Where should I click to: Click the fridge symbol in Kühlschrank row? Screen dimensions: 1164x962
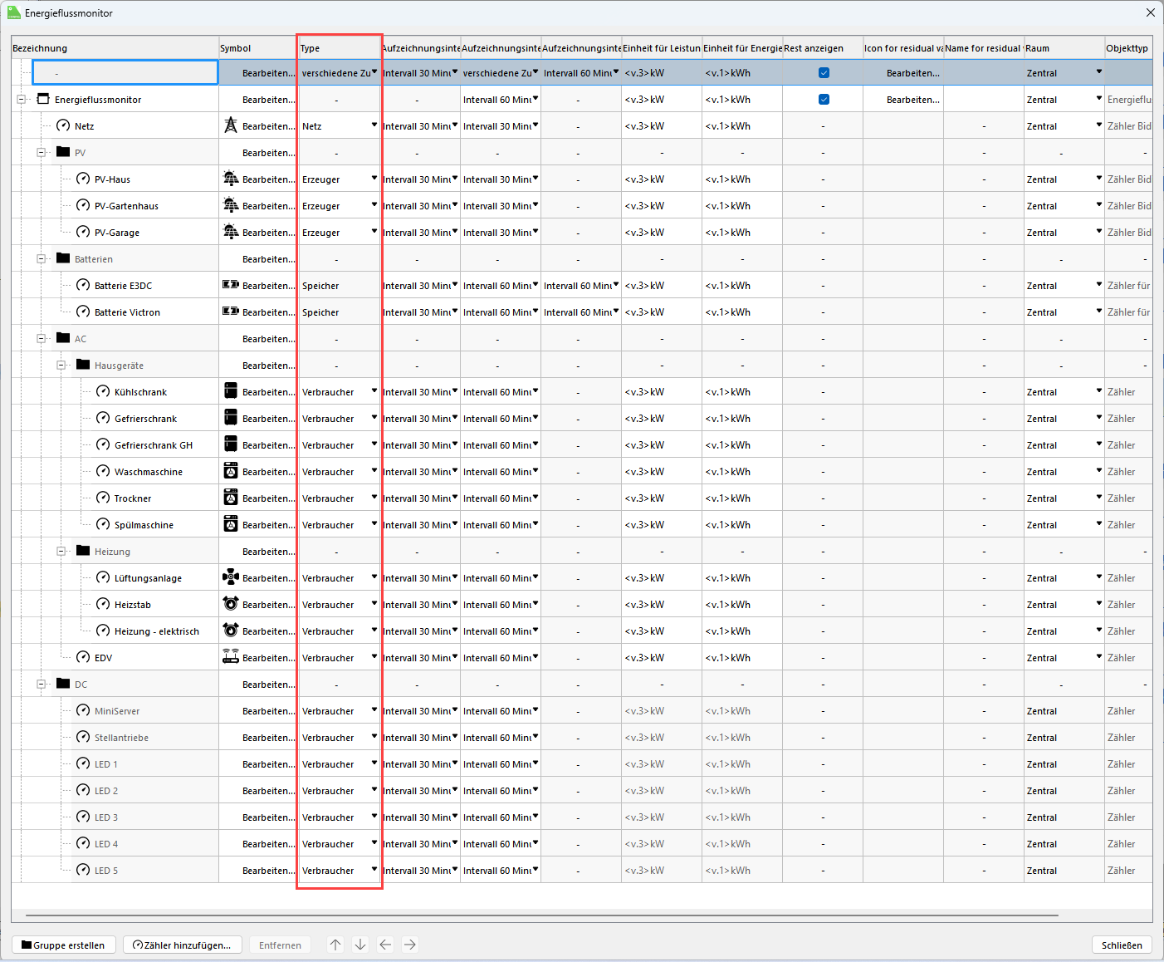(231, 391)
